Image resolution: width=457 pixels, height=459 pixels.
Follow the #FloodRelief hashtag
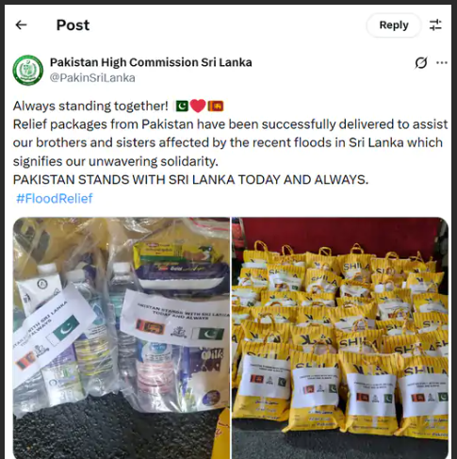pos(55,198)
